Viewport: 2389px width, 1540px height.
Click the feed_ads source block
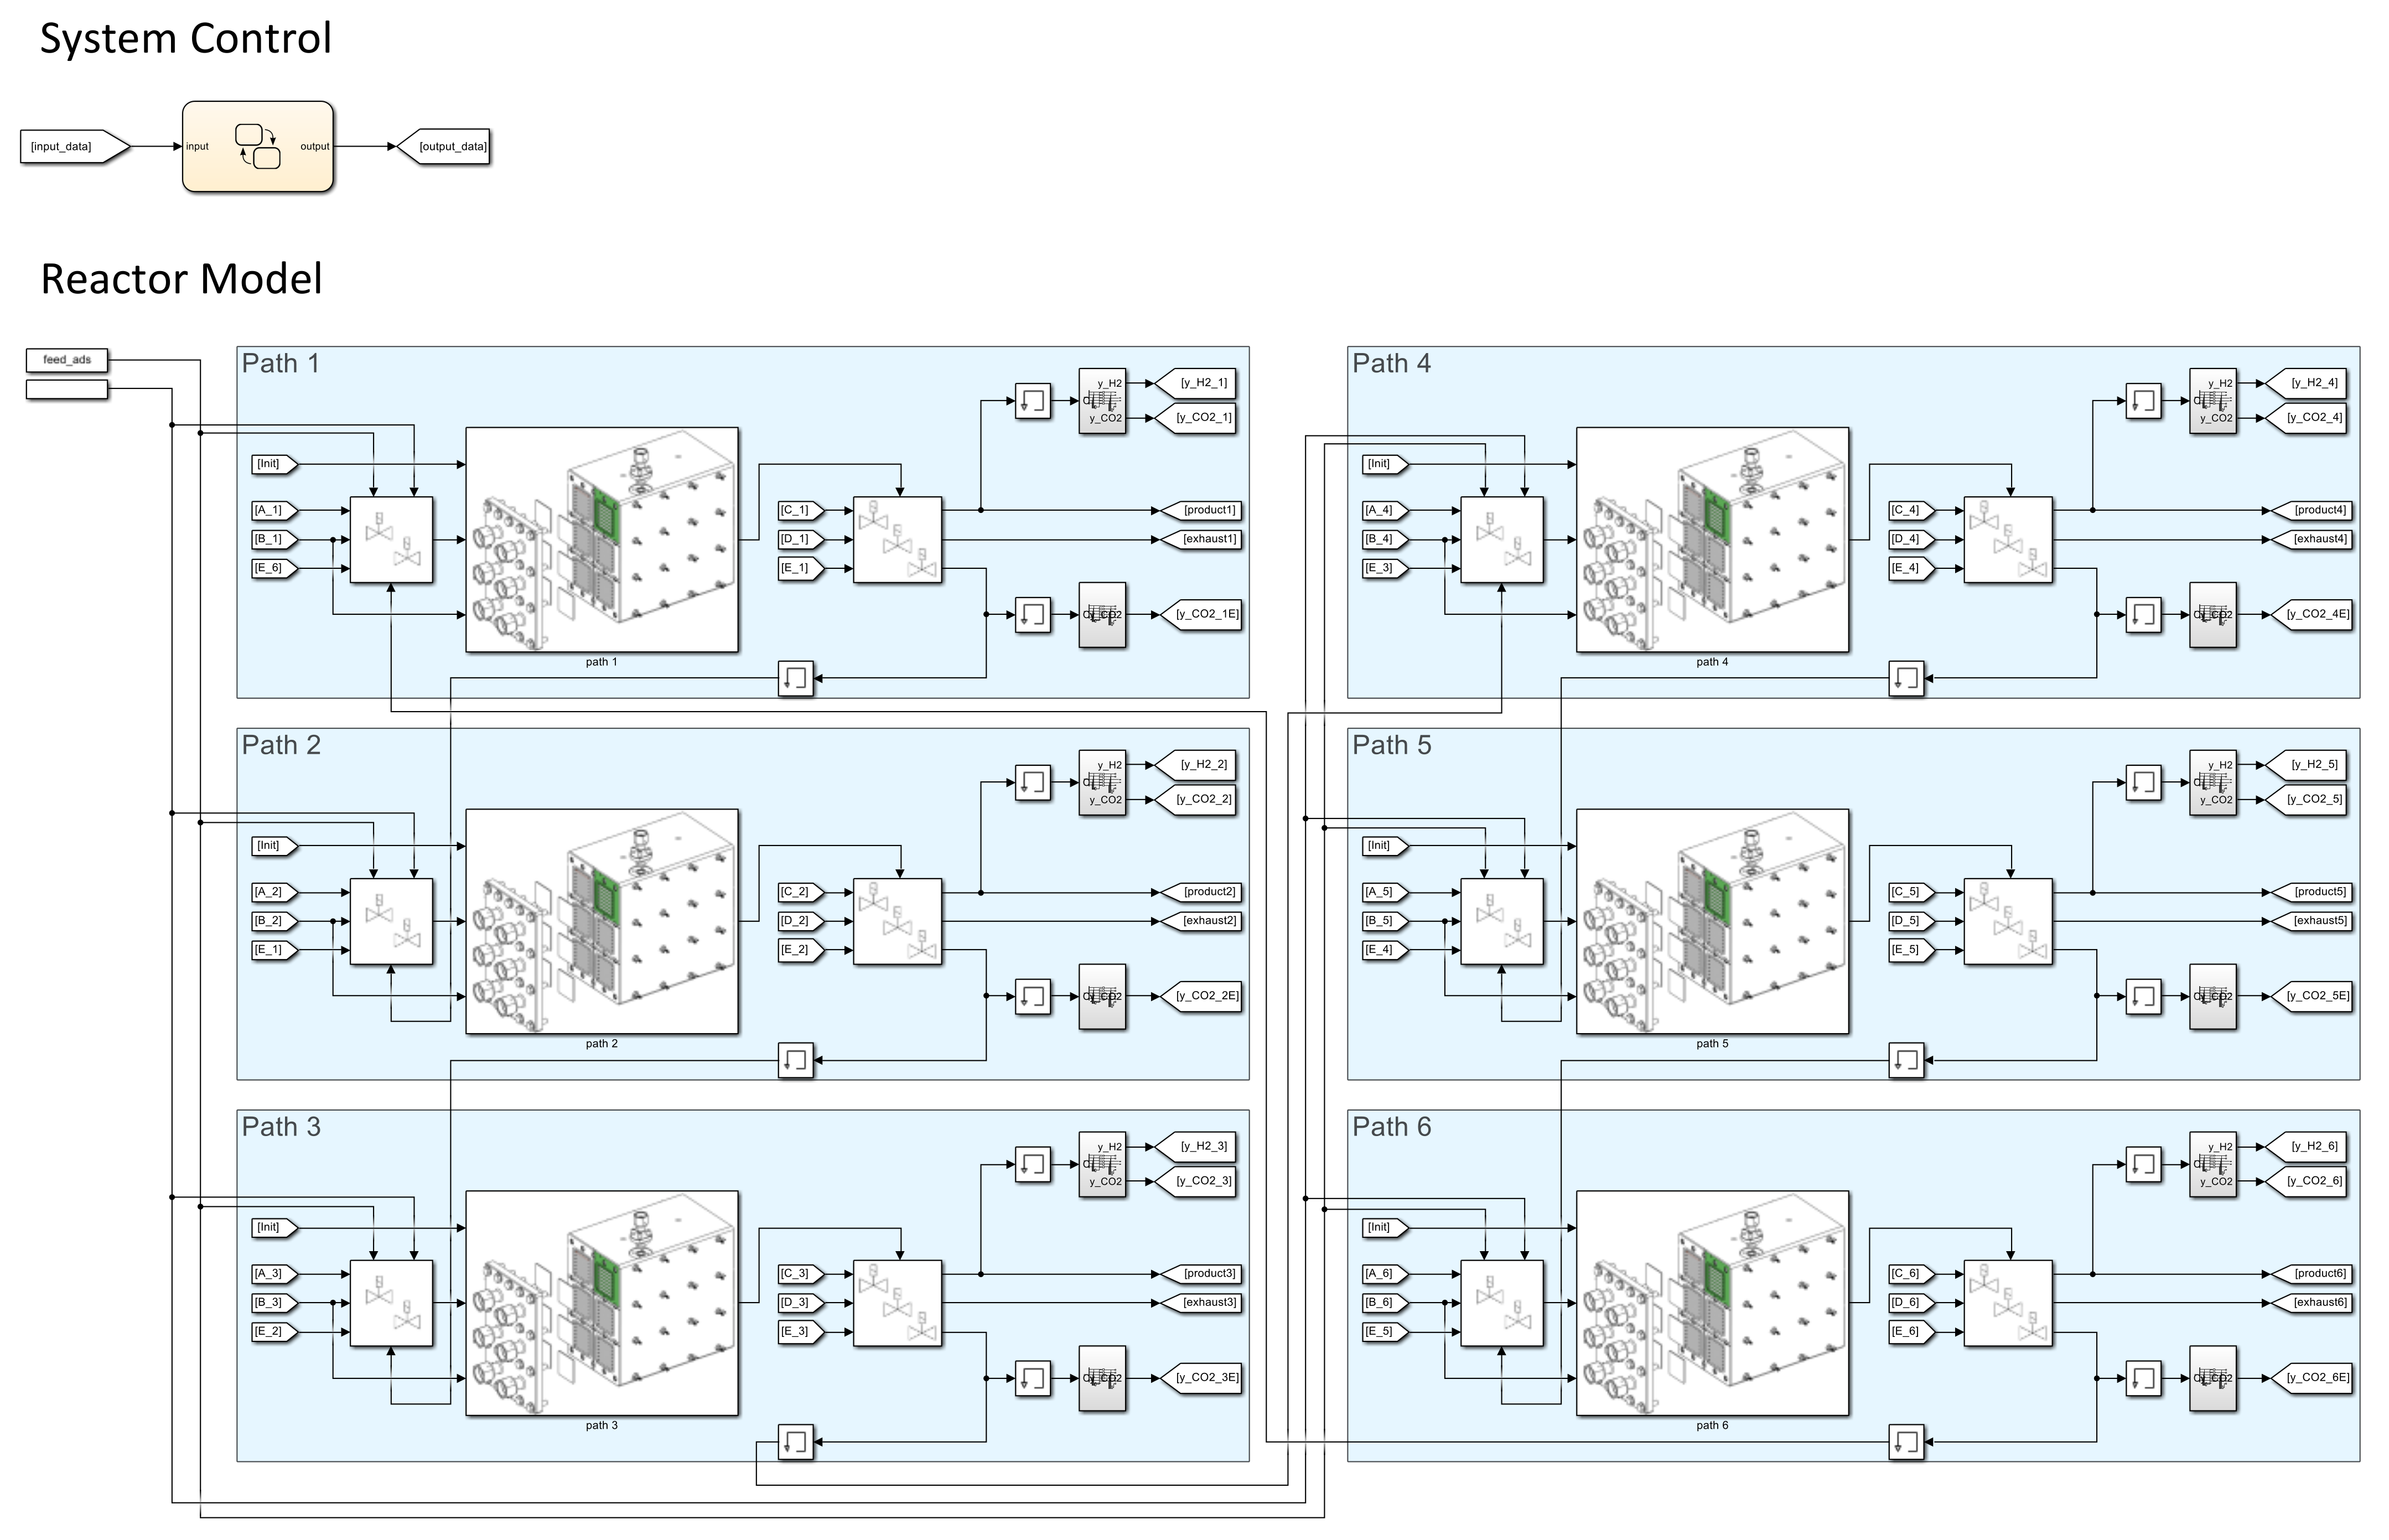[67, 360]
